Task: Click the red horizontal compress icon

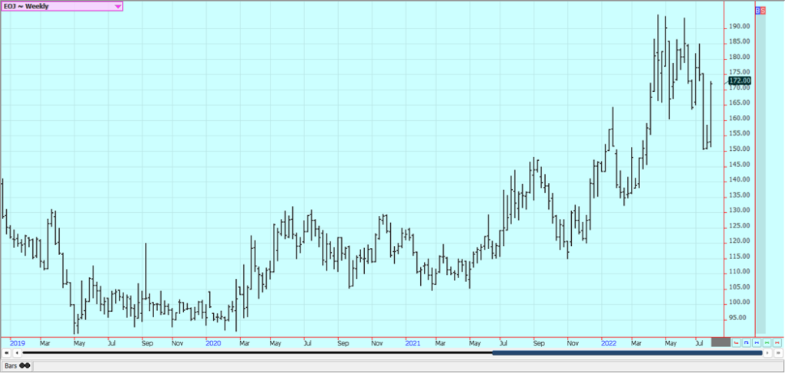Action: [777, 342]
